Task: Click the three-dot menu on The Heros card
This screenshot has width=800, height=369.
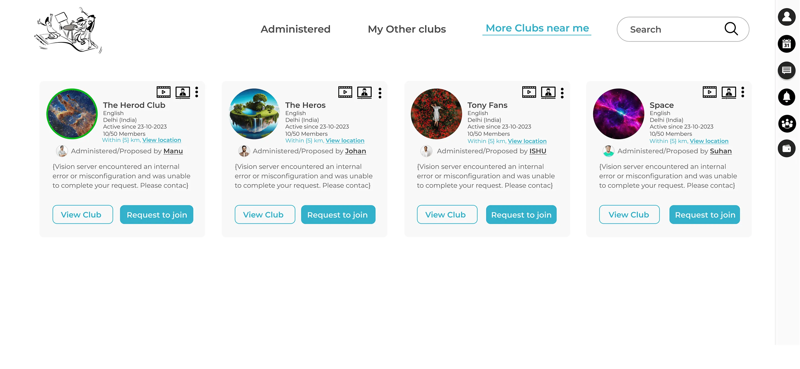Action: 380,92
